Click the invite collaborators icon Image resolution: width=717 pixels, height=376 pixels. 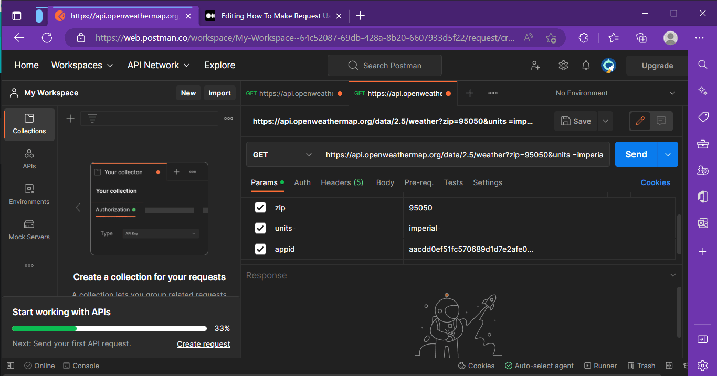tap(535, 66)
